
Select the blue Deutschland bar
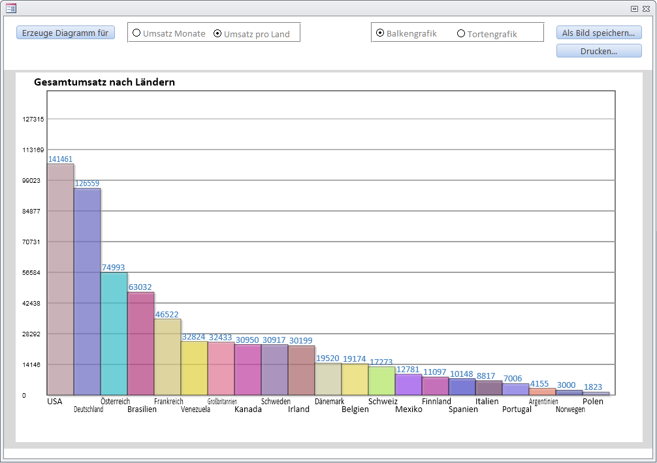[x=87, y=294]
